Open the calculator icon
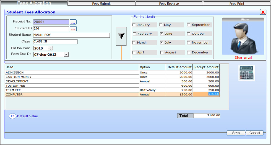The height and width of the screenshot is (145, 271). [x=247, y=73]
